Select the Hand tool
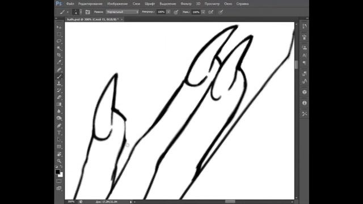The height and width of the screenshot is (204, 363). tap(59, 154)
